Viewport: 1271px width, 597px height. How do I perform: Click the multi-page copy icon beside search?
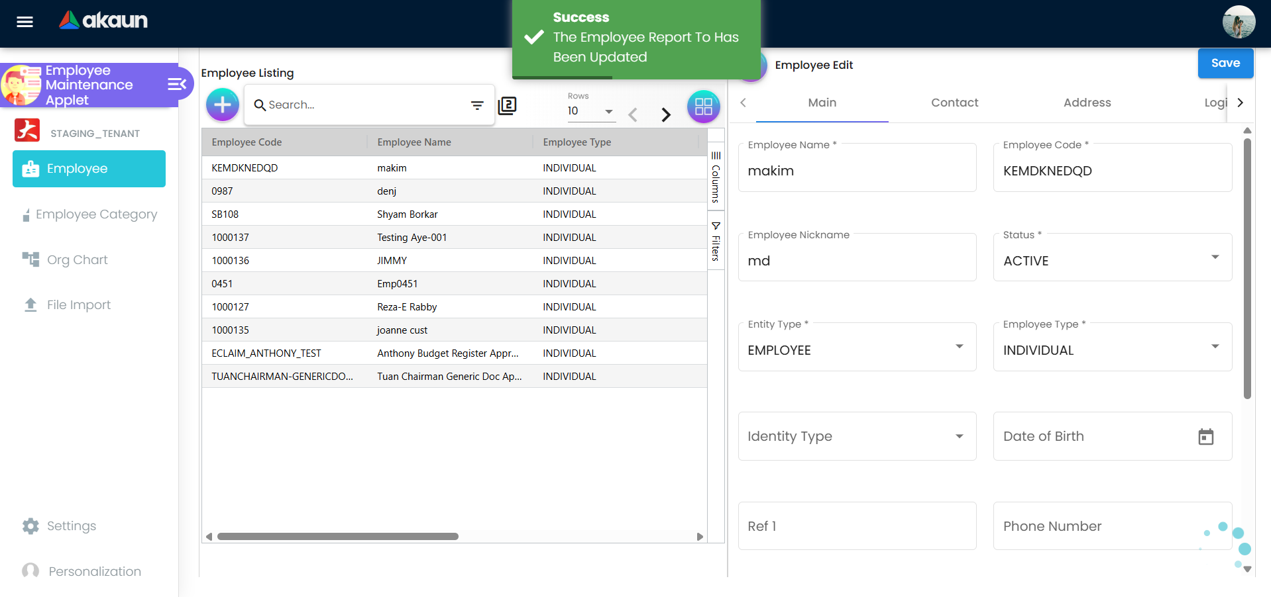(x=507, y=105)
